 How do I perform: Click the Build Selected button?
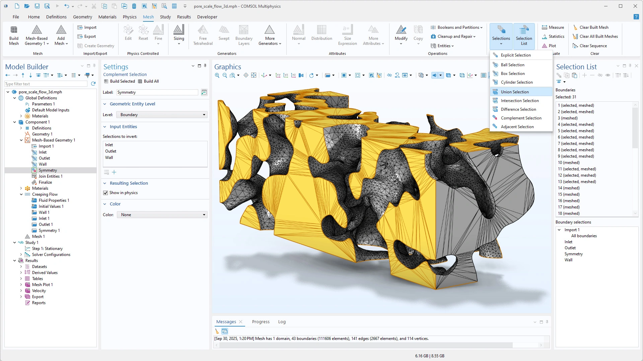(x=119, y=81)
